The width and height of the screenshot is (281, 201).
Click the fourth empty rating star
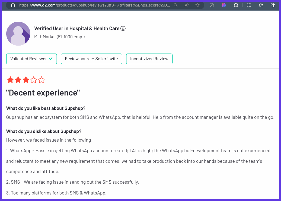[x=34, y=80]
